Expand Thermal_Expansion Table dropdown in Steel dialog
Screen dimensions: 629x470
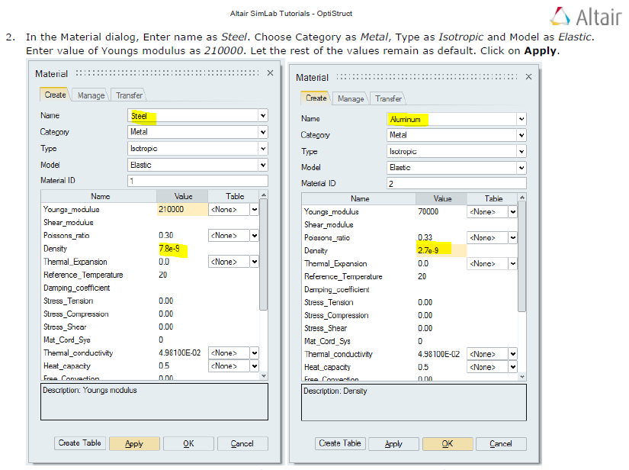click(x=255, y=262)
